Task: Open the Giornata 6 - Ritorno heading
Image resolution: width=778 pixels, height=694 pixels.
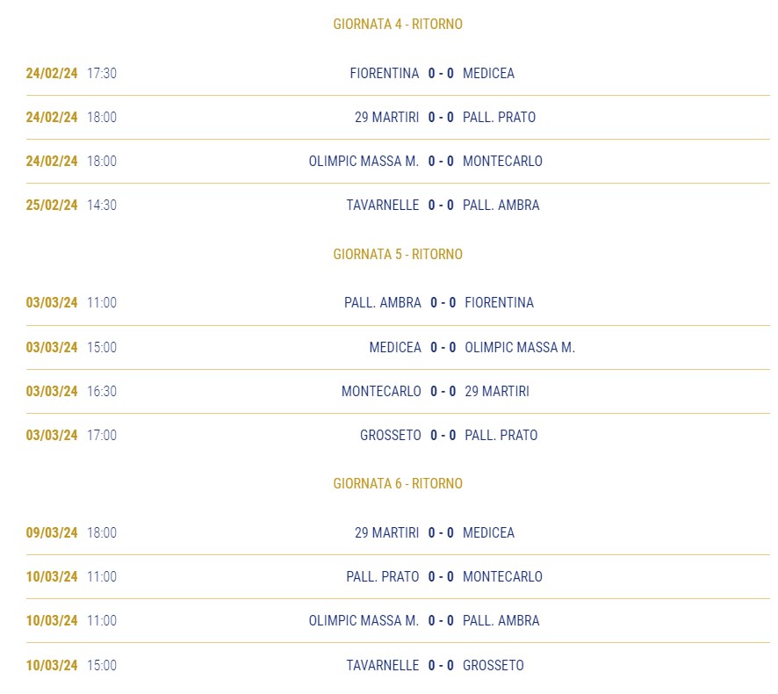Action: pyautogui.click(x=398, y=483)
